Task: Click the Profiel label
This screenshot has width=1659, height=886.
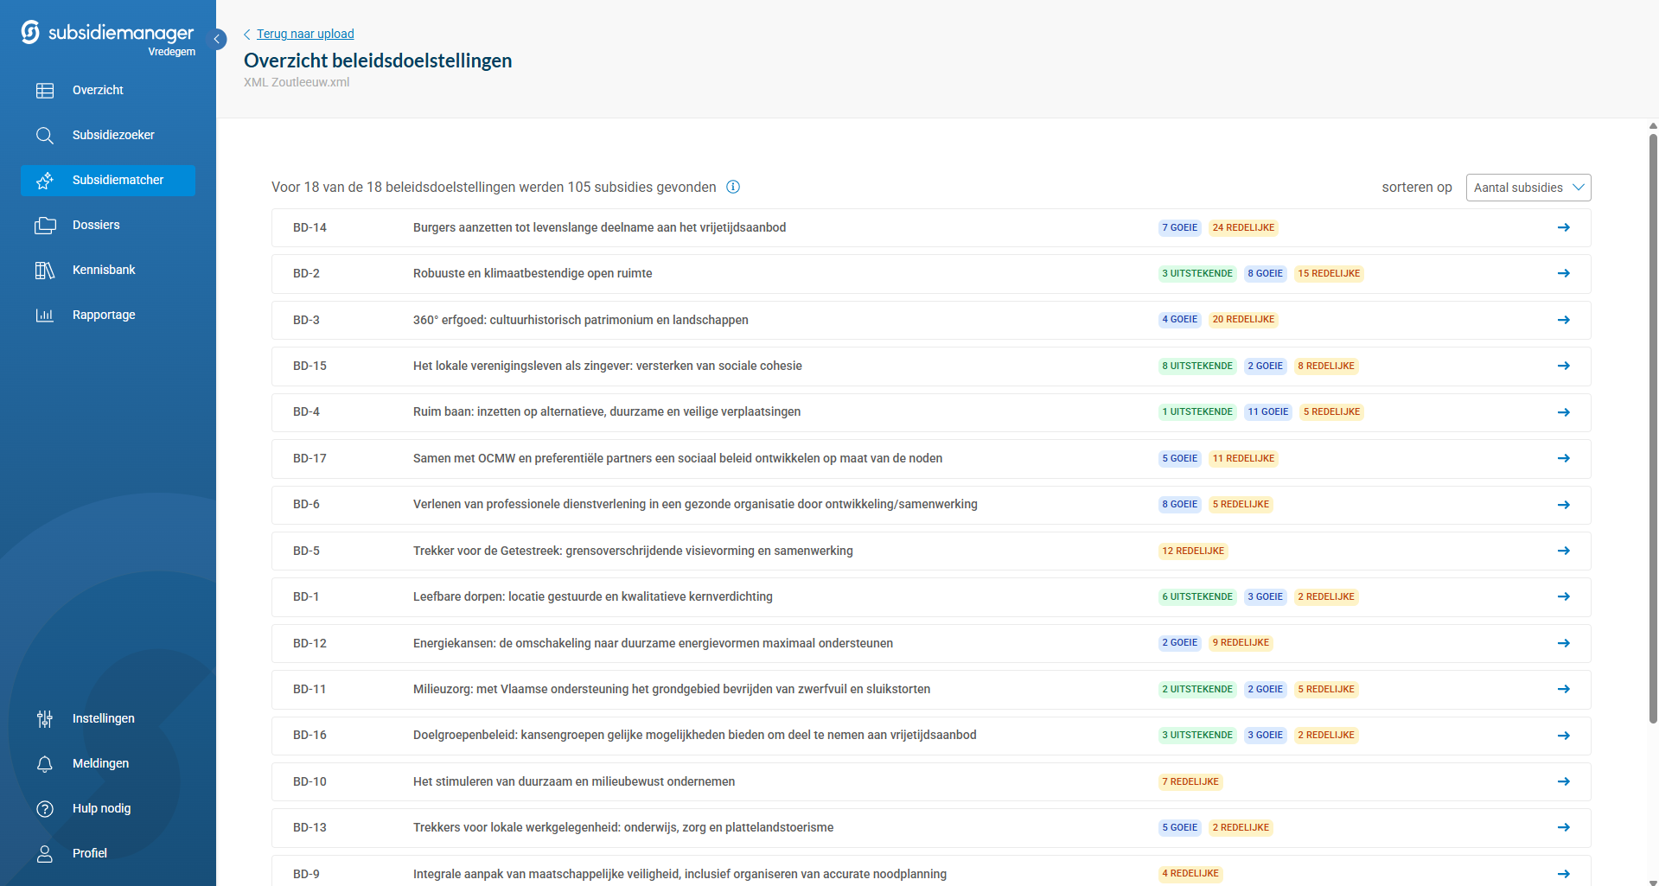Action: (90, 853)
